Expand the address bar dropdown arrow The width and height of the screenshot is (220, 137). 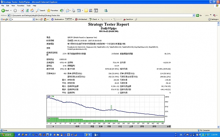point(194,15)
